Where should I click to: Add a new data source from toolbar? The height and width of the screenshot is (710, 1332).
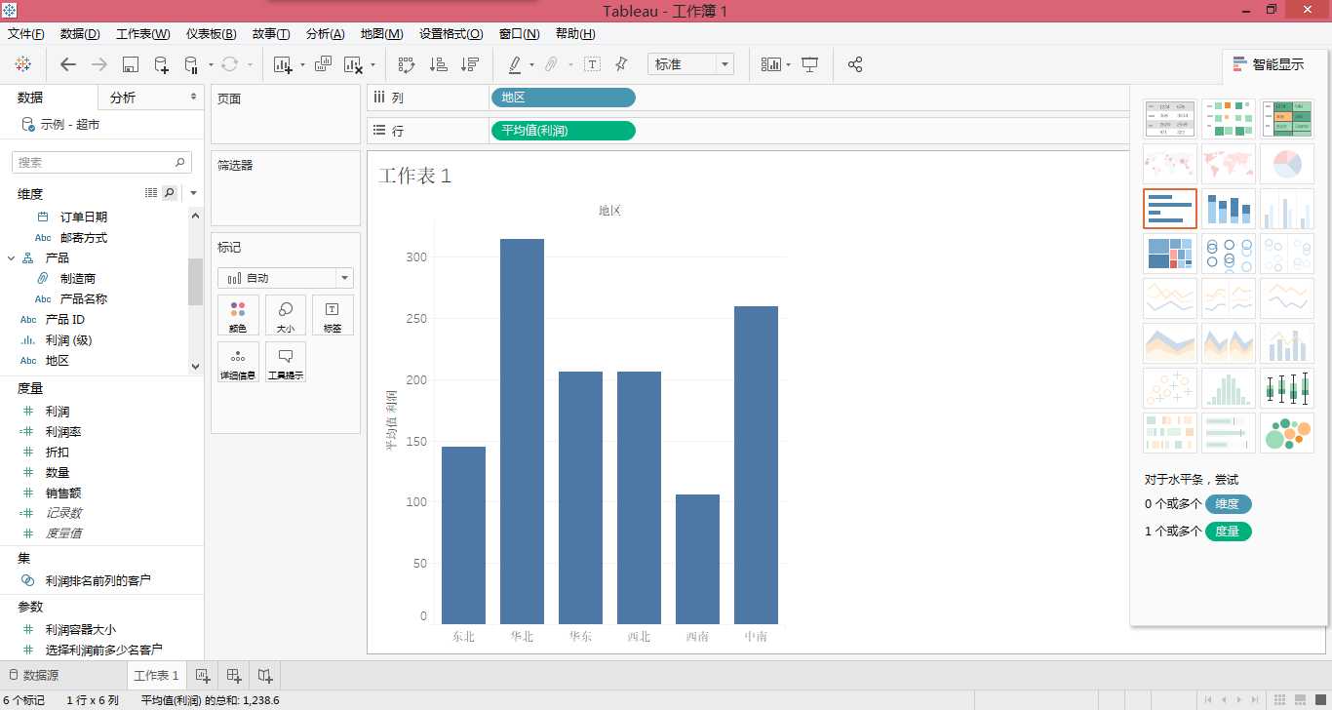pos(162,64)
